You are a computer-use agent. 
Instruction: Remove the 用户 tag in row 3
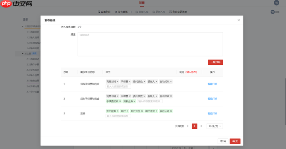click(x=128, y=111)
